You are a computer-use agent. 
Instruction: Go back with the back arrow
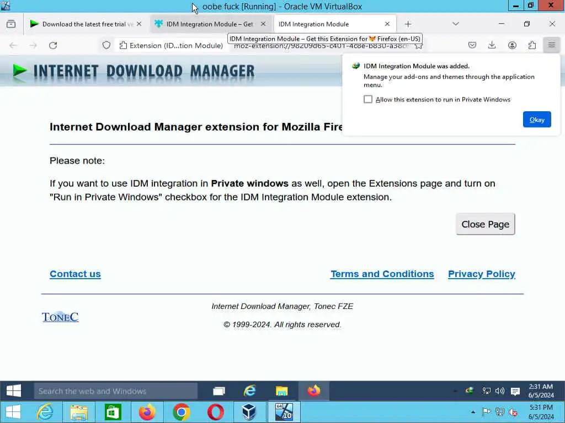coord(13,45)
